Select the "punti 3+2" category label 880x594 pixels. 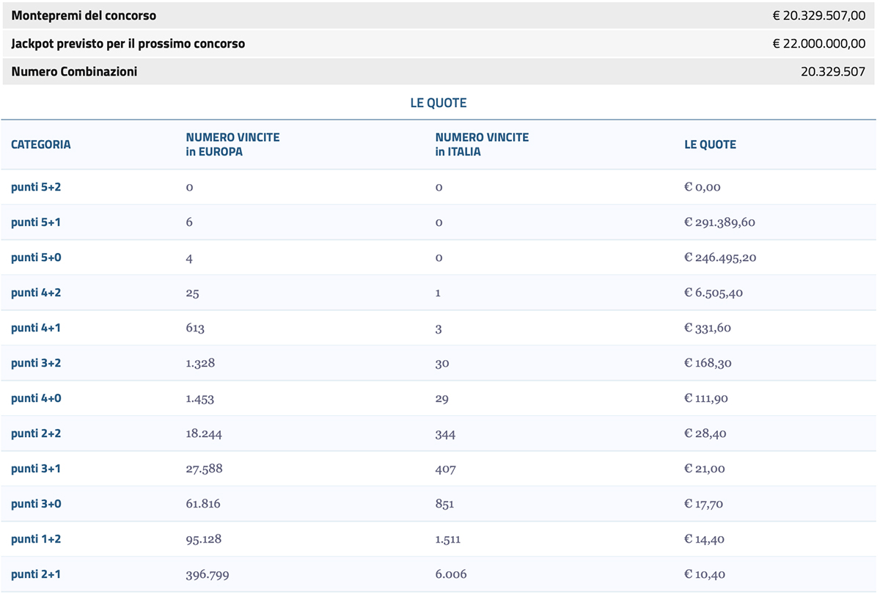pyautogui.click(x=36, y=363)
